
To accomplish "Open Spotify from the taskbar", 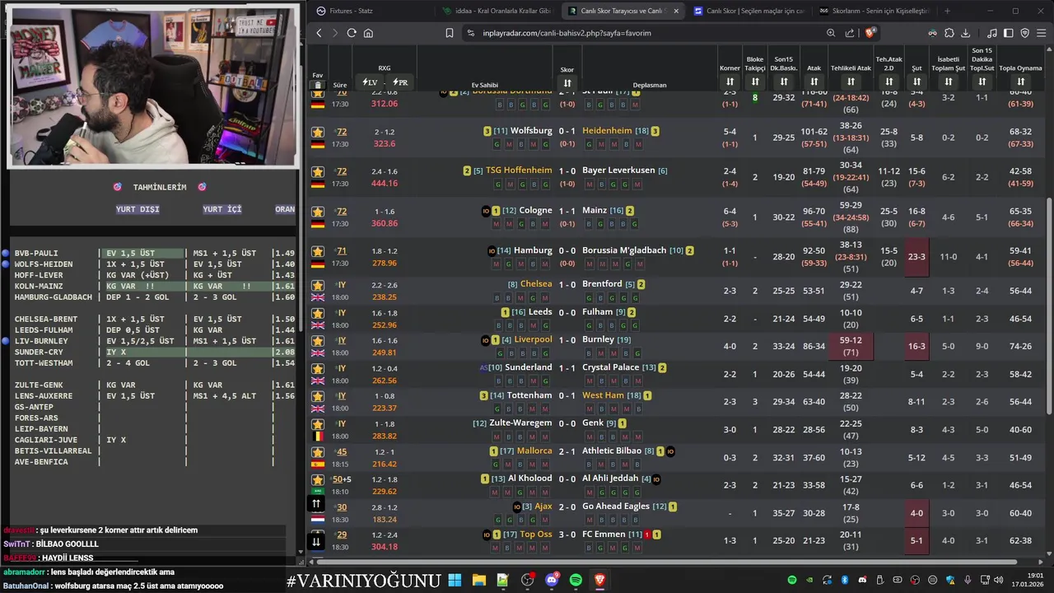I will click(576, 580).
